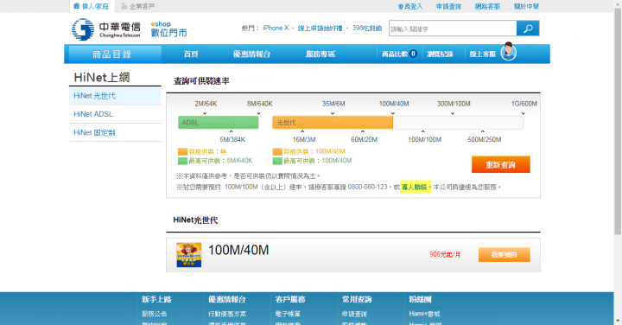Select HiNet 固定制 in the sidebar
Viewport: 622px width, 325px height.
pyautogui.click(x=115, y=132)
